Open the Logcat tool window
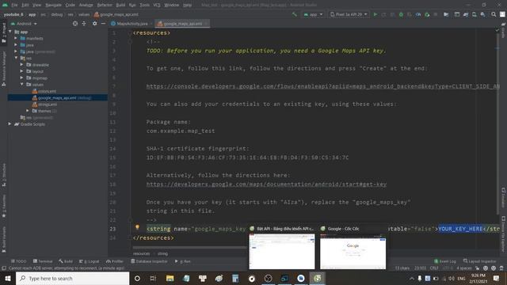The width and height of the screenshot is (507, 285). click(90, 261)
